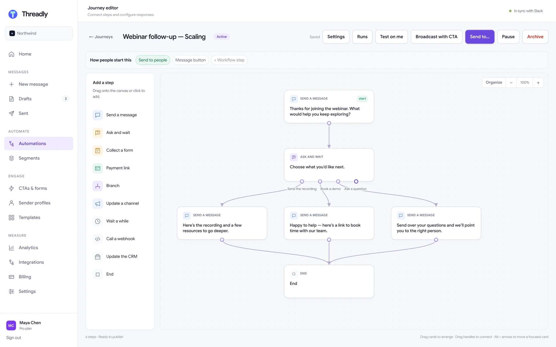Open Automations in the sidebar

pyautogui.click(x=39, y=143)
